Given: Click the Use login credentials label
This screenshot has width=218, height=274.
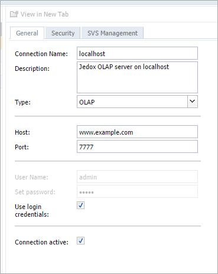Looking at the screenshot, I should click(32, 210).
